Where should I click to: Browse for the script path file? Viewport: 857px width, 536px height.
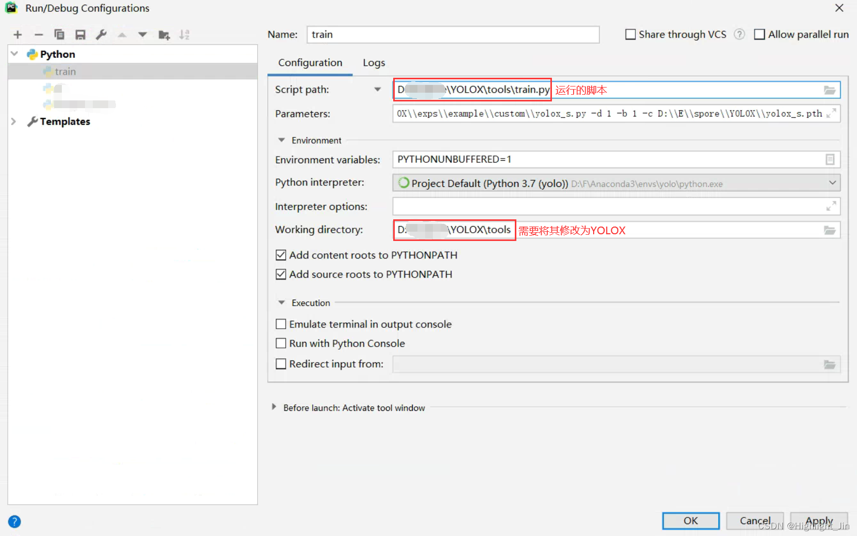tap(830, 90)
